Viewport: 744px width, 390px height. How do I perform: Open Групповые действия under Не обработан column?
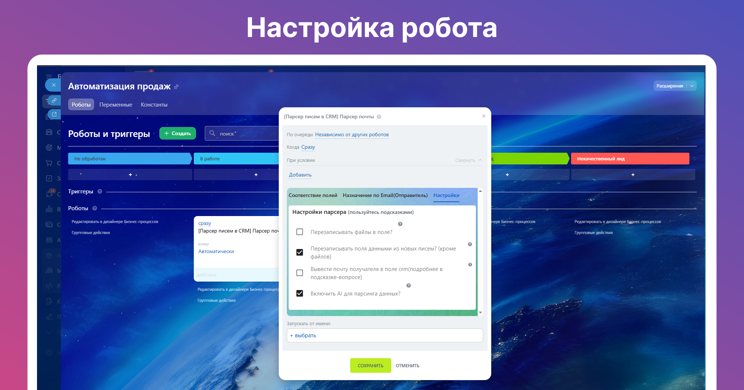point(91,233)
